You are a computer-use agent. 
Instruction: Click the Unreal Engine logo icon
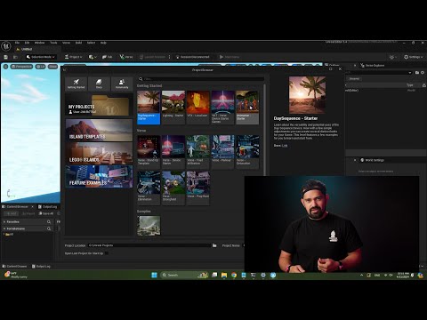click(6, 46)
